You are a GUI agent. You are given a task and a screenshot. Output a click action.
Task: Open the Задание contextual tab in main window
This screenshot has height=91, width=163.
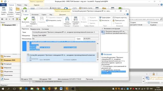point(36,5)
